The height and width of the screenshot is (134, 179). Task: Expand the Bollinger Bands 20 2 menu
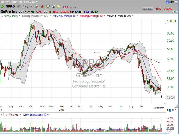(x=50, y=16)
